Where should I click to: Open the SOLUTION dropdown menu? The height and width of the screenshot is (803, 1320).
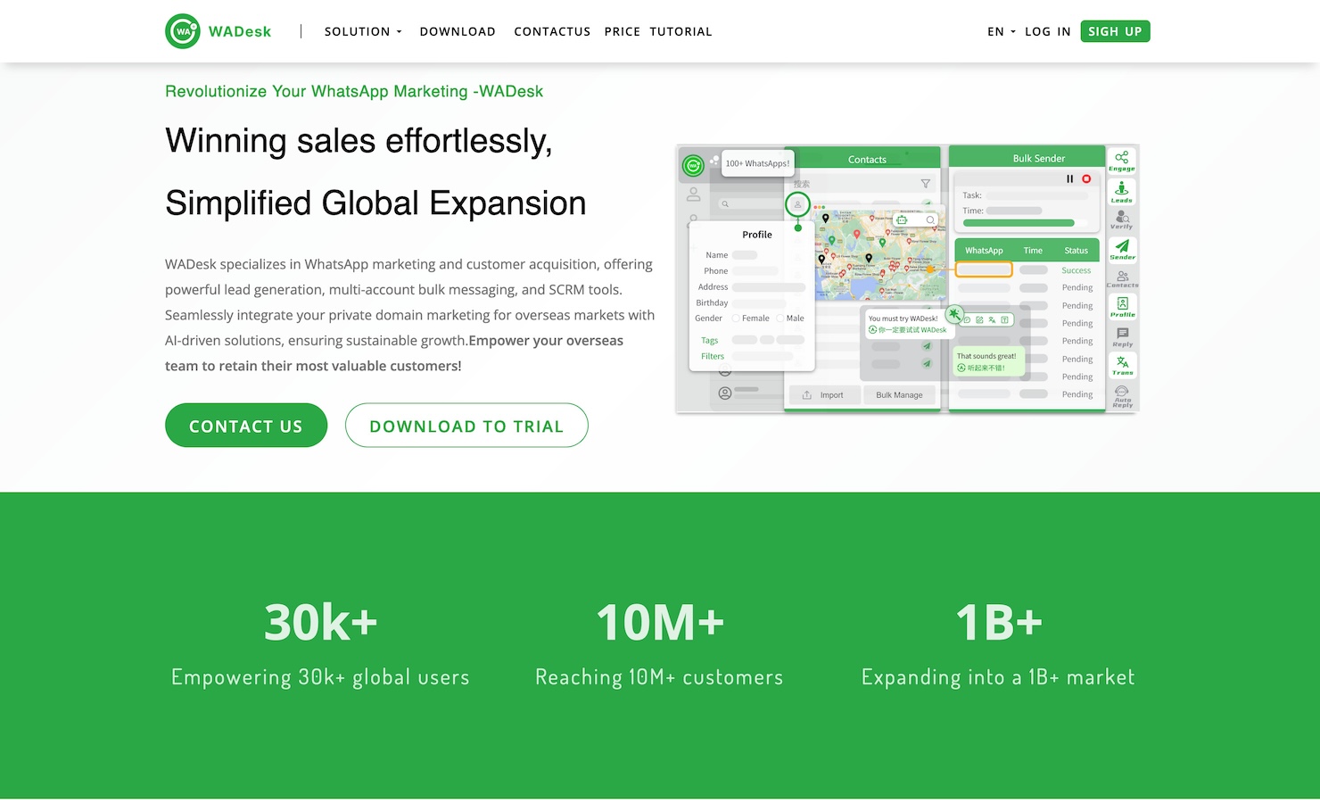[x=363, y=31]
